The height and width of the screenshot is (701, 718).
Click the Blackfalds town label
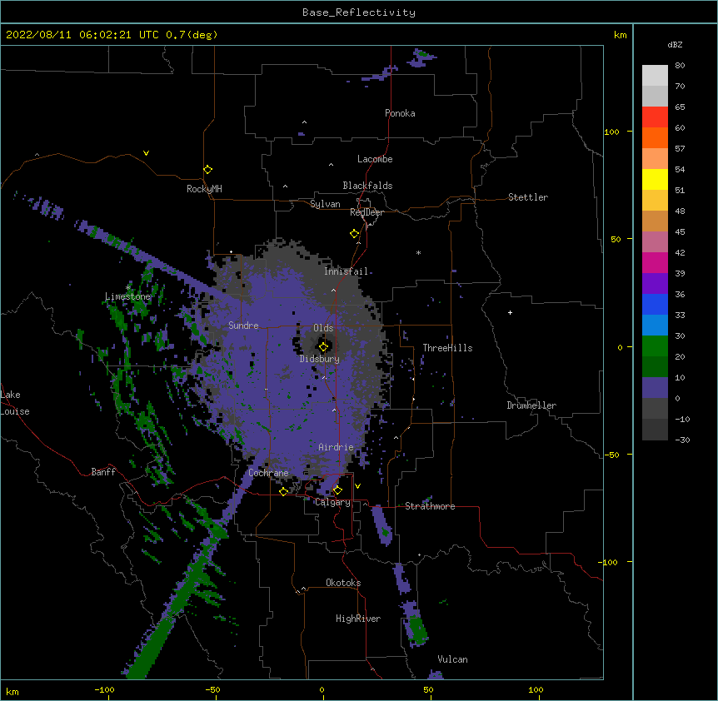367,186
